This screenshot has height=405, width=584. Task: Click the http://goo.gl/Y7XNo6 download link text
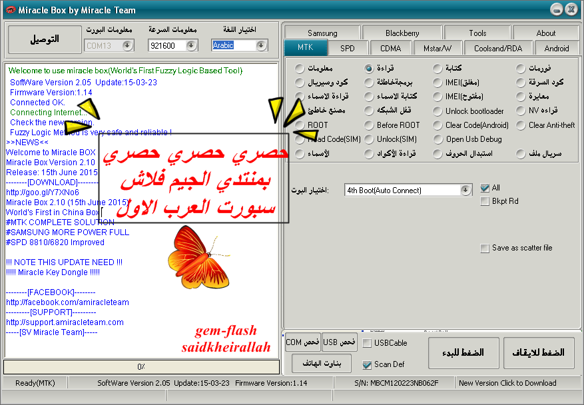pyautogui.click(x=43, y=193)
